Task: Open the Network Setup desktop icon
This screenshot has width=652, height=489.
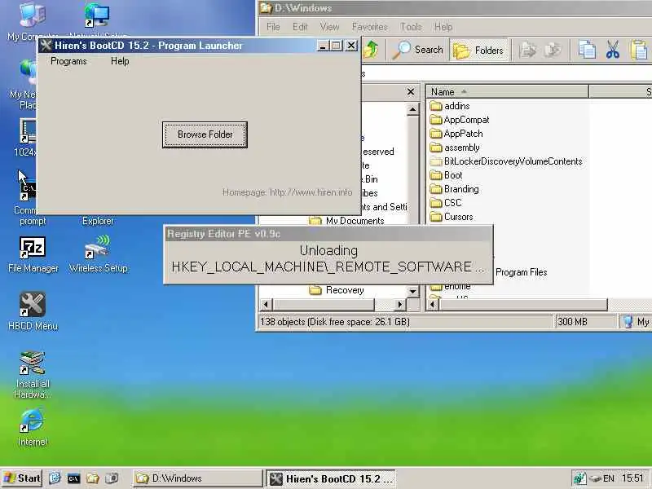Action: (98, 21)
